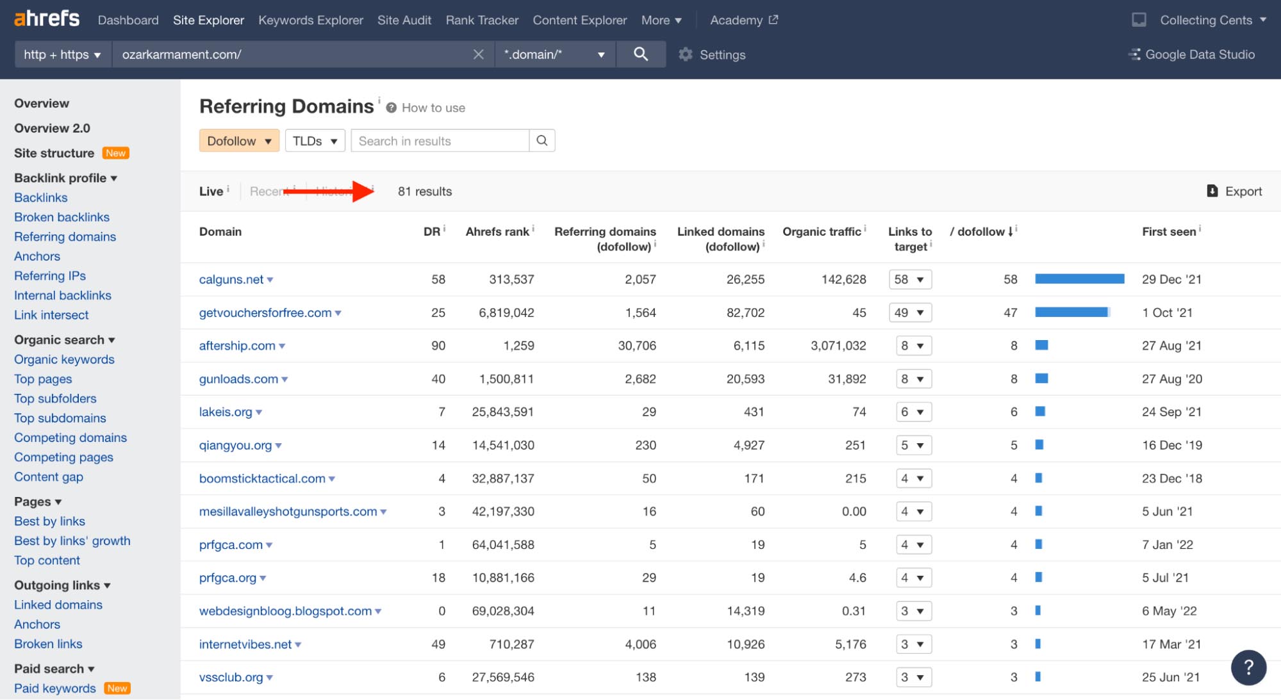The image size is (1281, 700).
Task: Open Overview 2.0 in the sidebar
Action: [52, 128]
